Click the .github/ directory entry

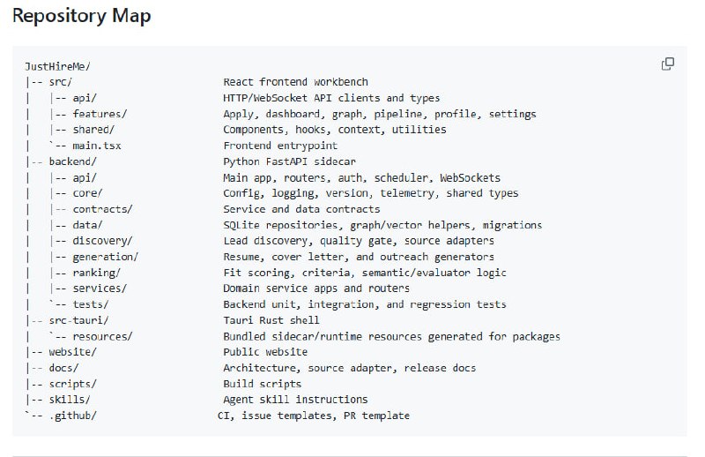click(72, 416)
